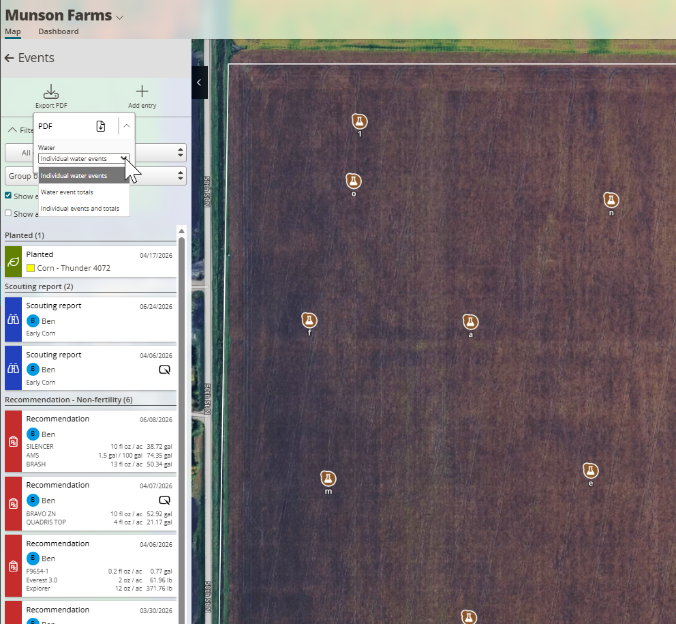
Task: Click the SILENCER product row
Action: click(x=99, y=446)
